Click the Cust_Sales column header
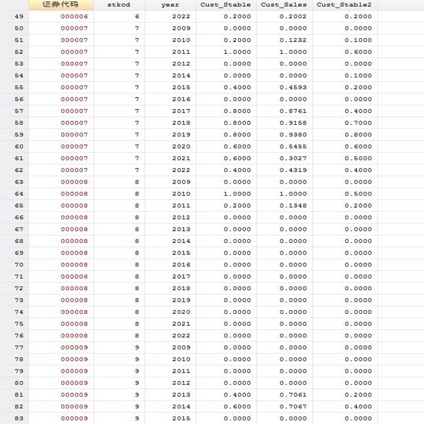 (284, 5)
